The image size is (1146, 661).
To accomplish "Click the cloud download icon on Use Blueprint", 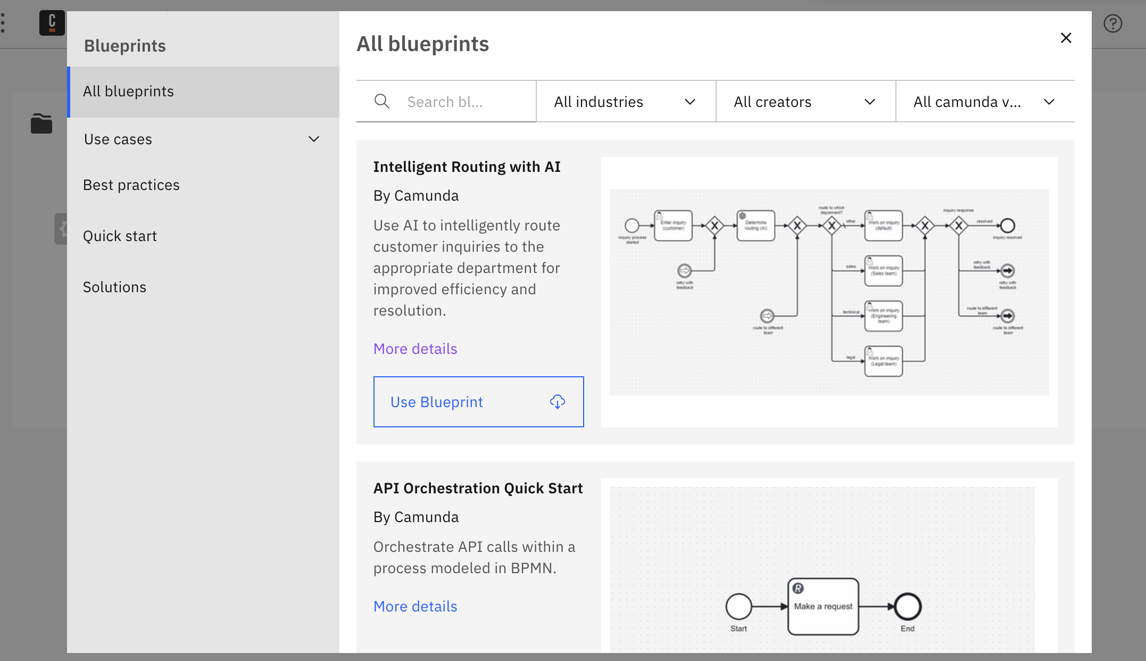I will (557, 402).
